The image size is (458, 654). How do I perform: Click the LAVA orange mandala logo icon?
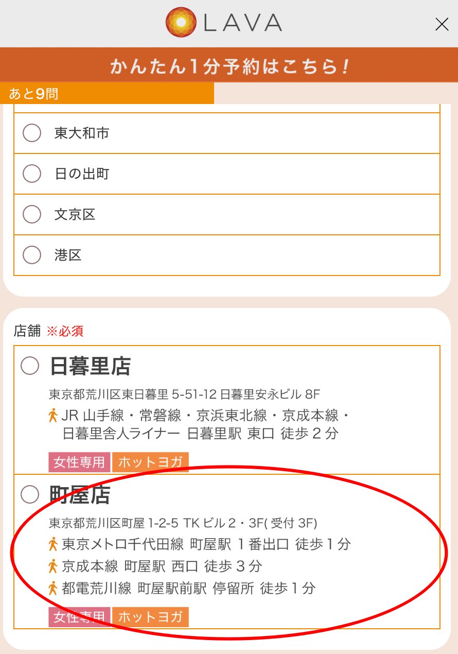pos(181,23)
